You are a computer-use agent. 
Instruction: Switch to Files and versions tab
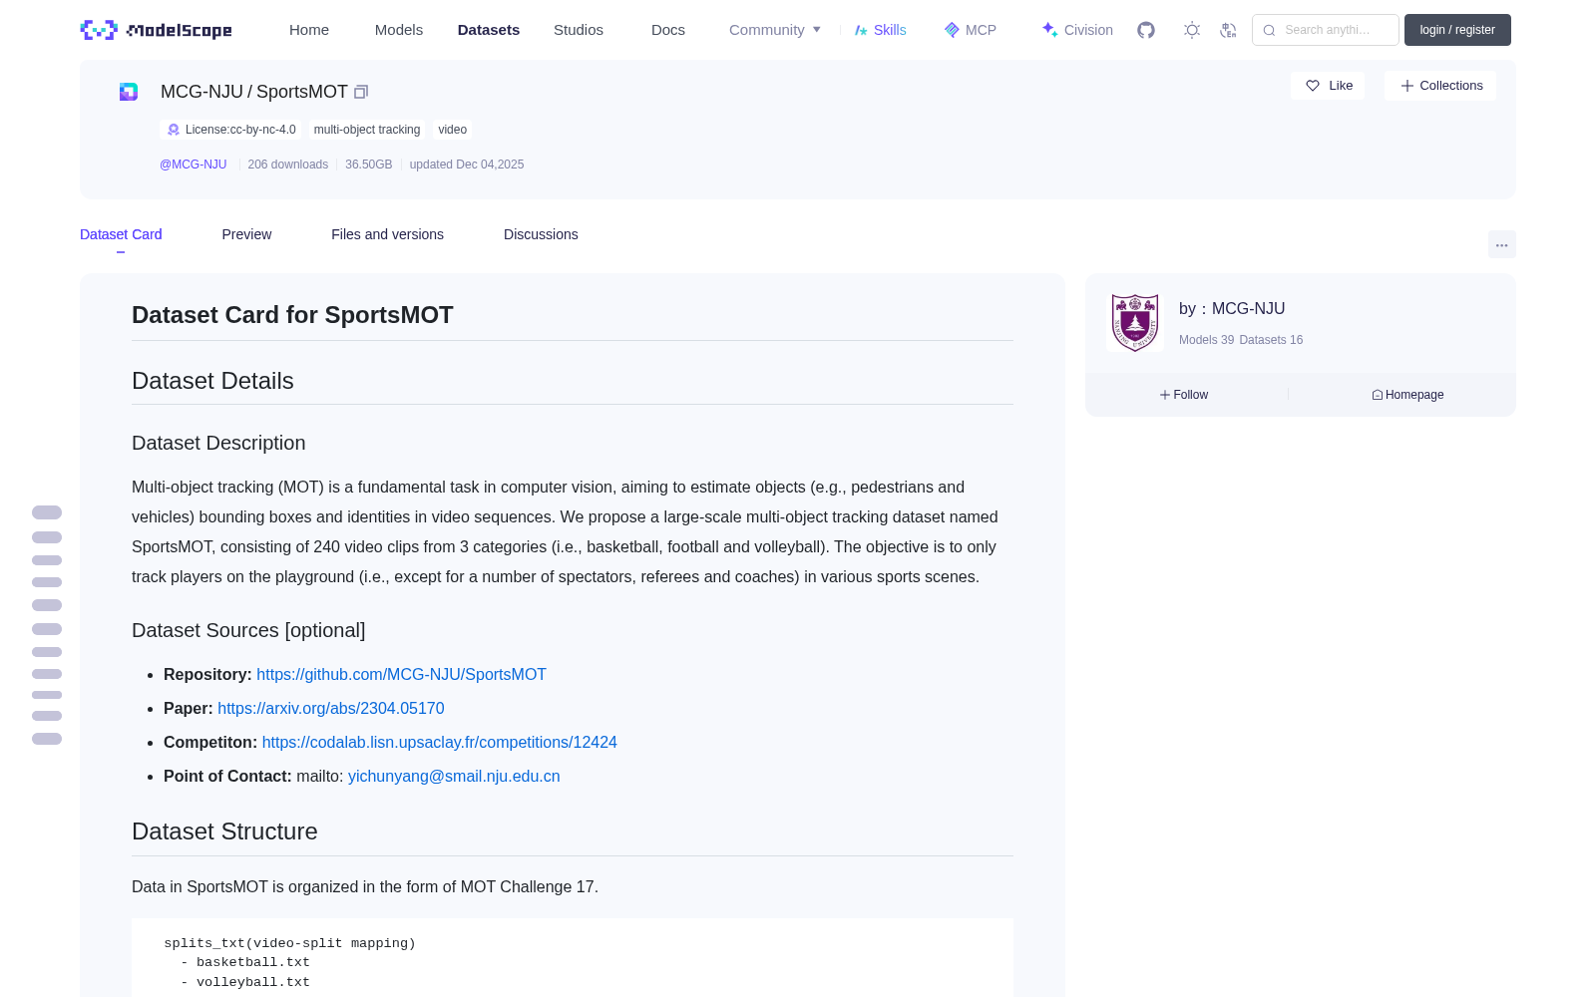pos(387,234)
